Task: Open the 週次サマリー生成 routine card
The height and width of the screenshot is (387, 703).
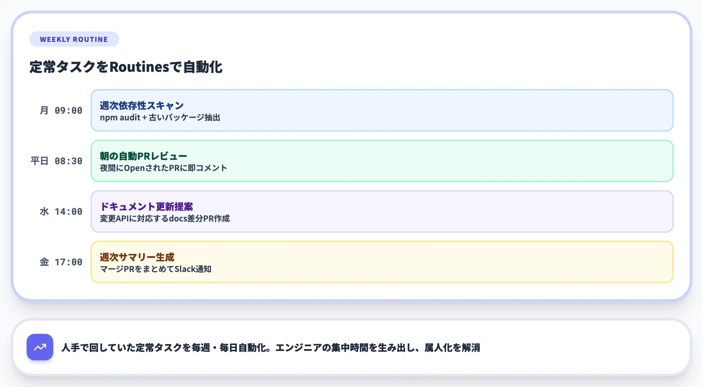Action: (382, 262)
